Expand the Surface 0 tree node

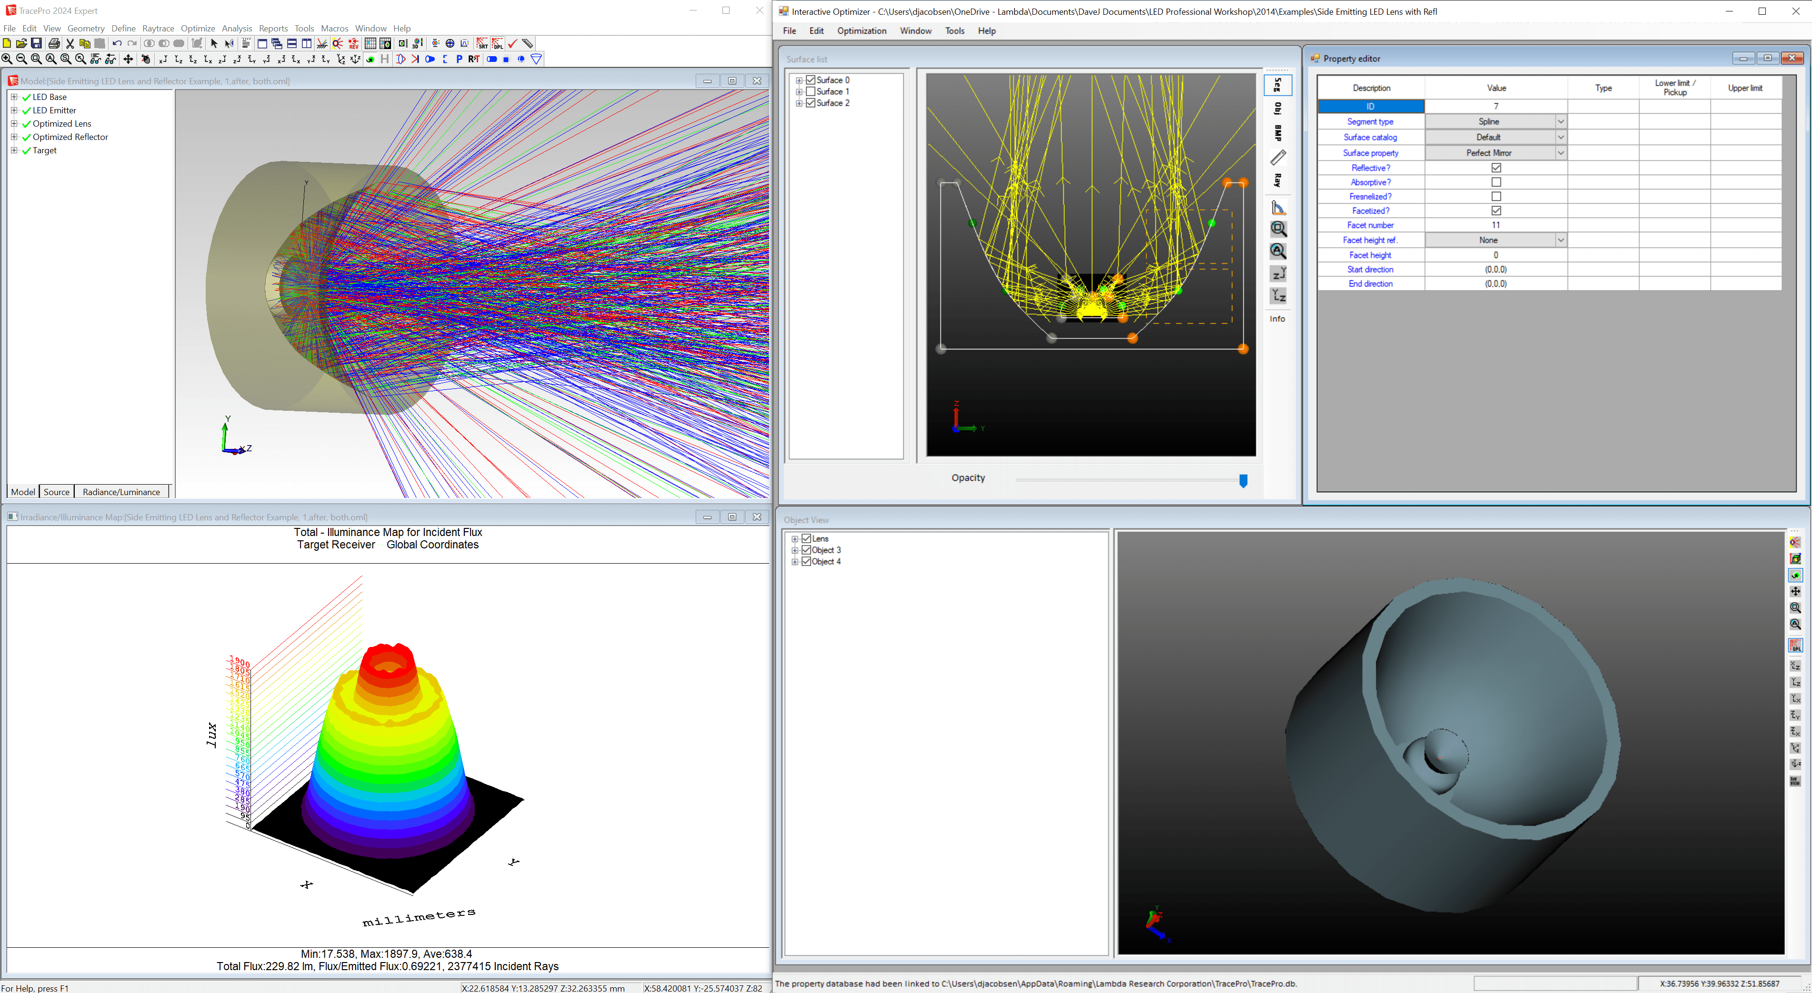click(799, 79)
